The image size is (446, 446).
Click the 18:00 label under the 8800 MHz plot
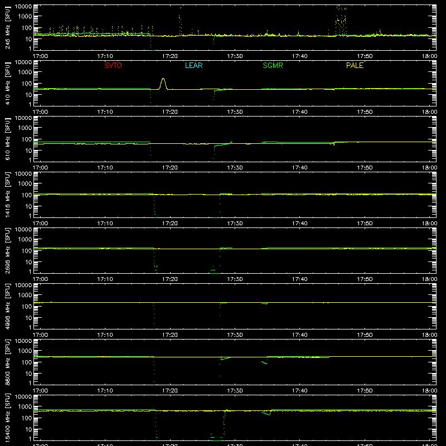point(429,391)
